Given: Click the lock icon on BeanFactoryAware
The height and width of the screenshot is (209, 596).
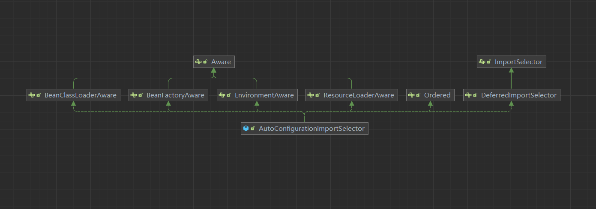Looking at the screenshot, I should coord(140,95).
